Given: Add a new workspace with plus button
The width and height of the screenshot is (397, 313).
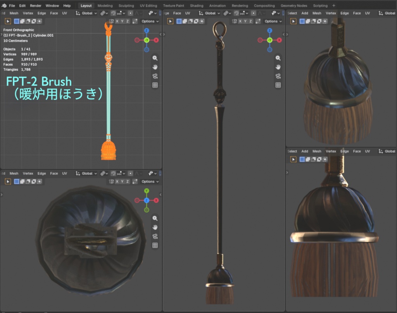Looking at the screenshot, I should coord(334,5).
